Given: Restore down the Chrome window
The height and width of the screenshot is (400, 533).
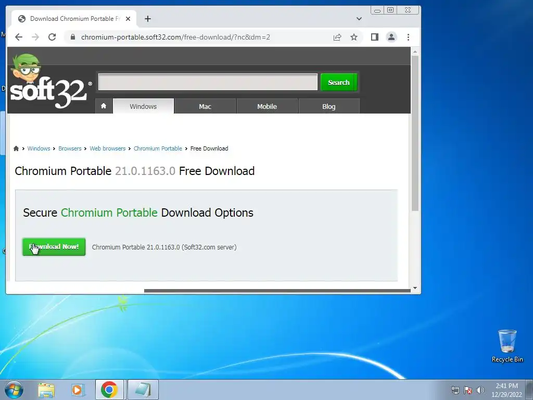Looking at the screenshot, I should (390, 10).
